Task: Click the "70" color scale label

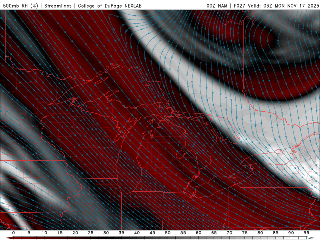Action: 229,233
